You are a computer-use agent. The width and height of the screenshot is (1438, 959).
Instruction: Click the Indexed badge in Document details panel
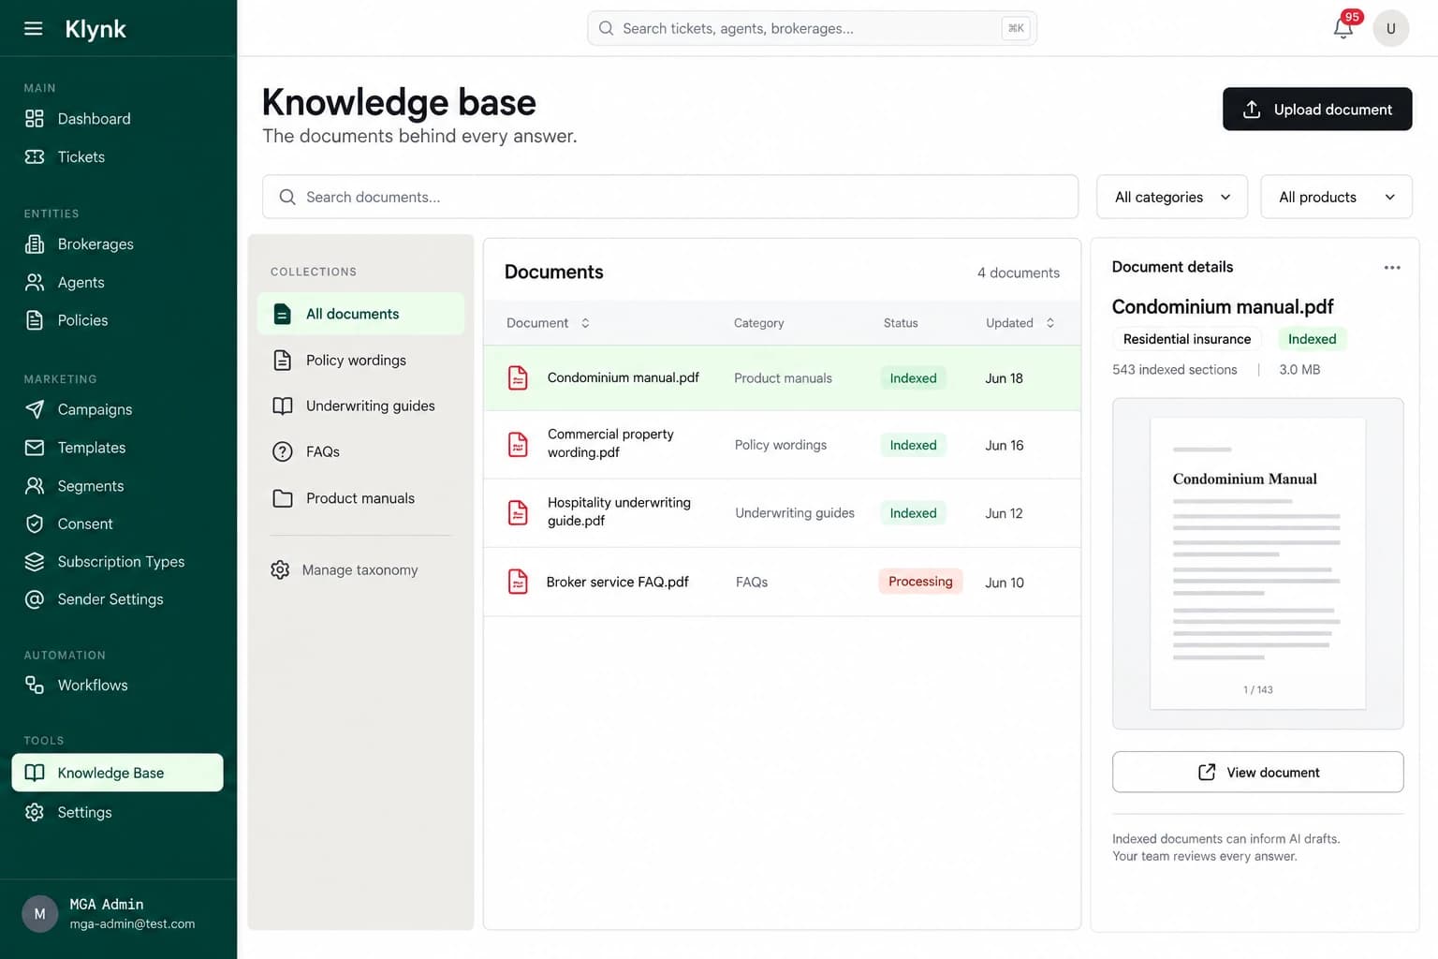coord(1312,339)
